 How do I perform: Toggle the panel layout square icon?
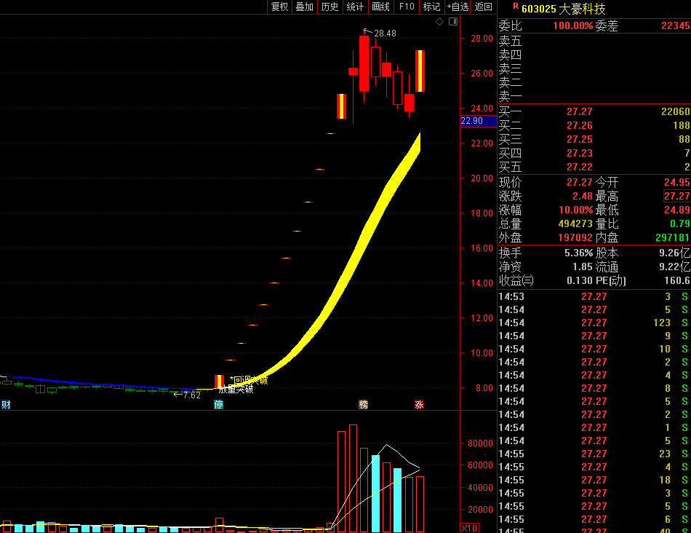[x=453, y=22]
